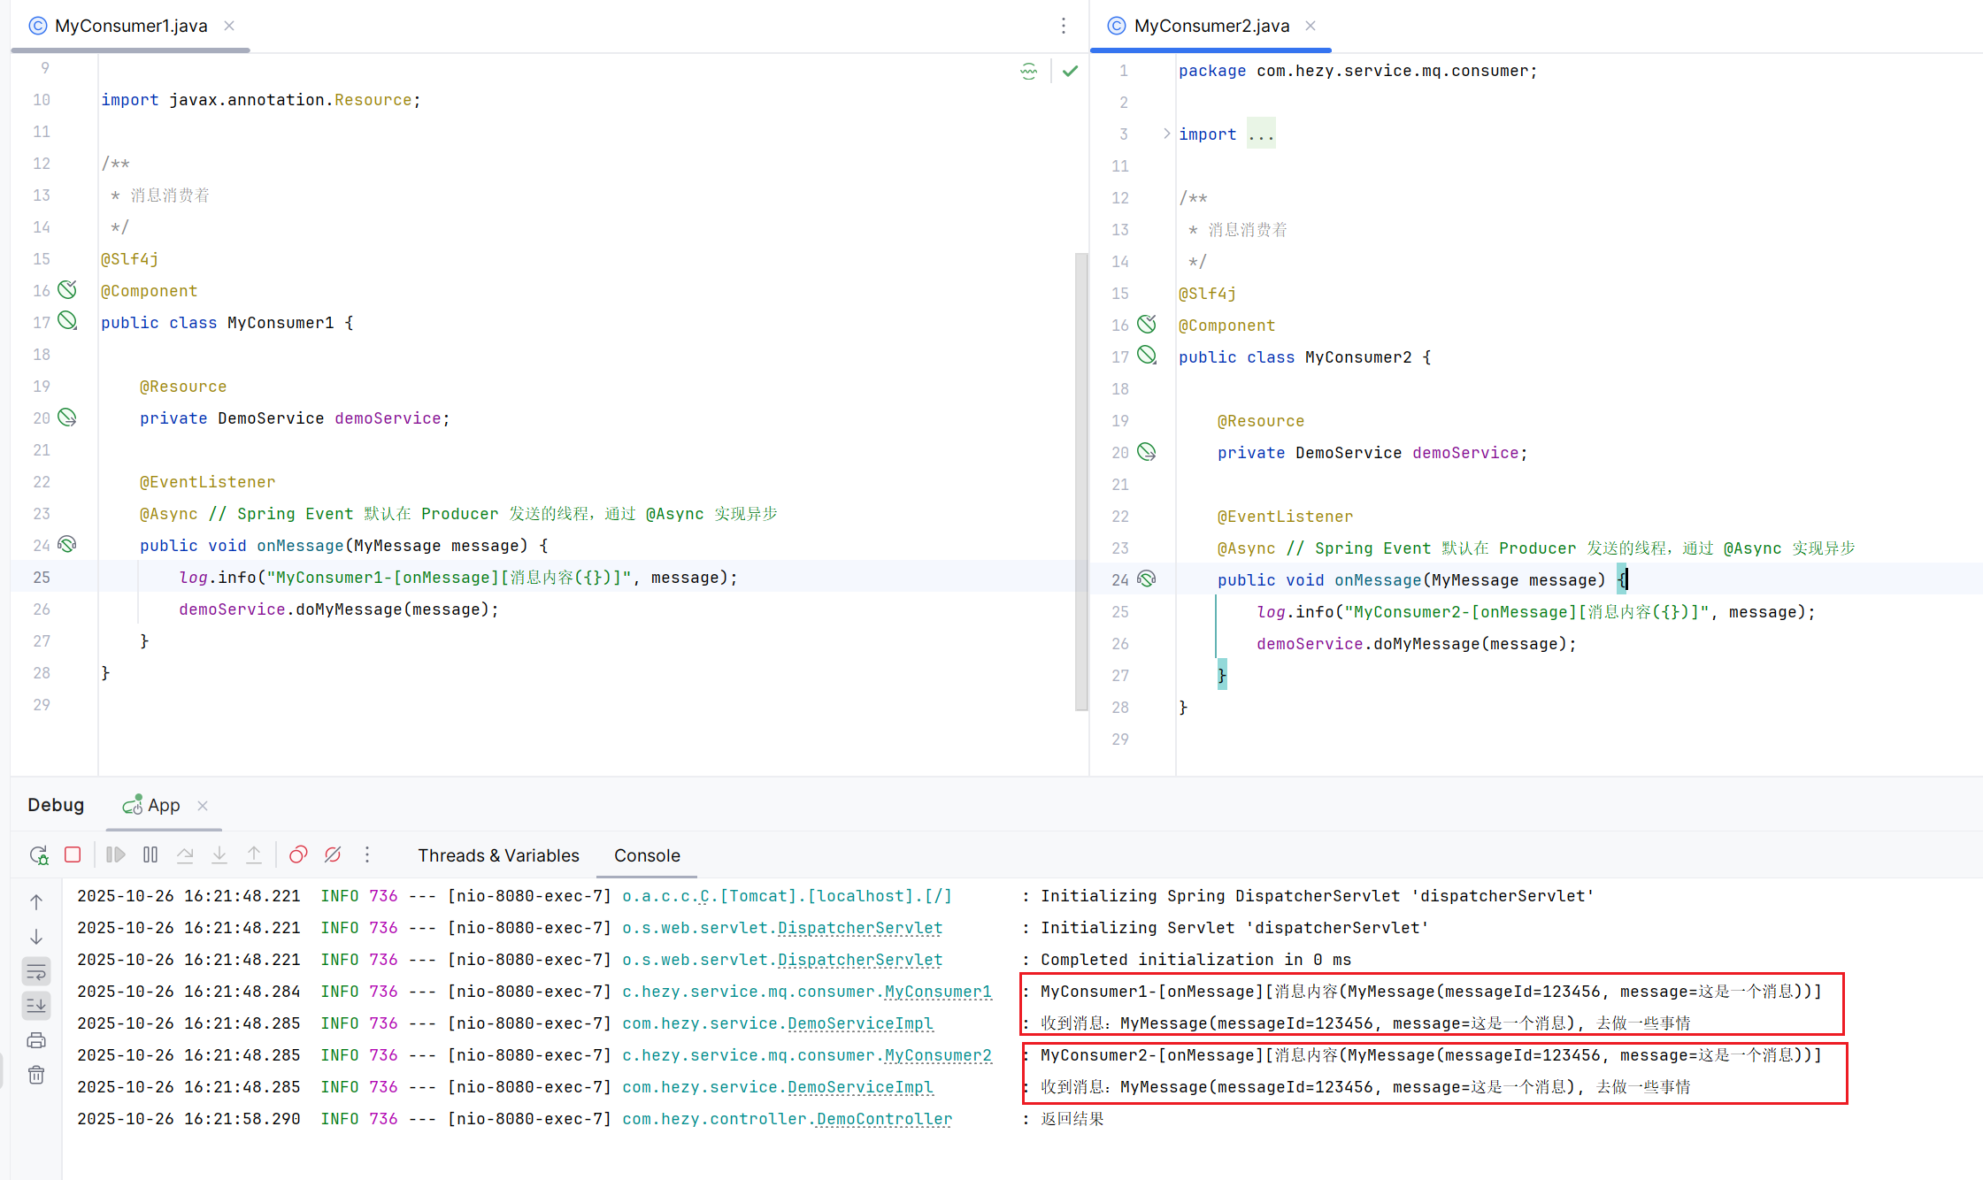Image resolution: width=1983 pixels, height=1180 pixels.
Task: Open MyConsumer2 class link in console log
Action: tap(938, 1055)
